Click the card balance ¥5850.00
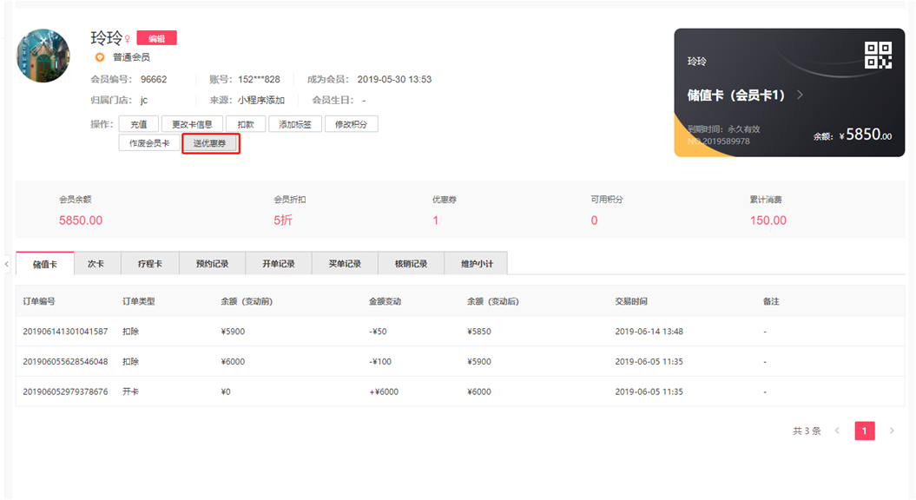Screen dimensions: 916x500 [866, 135]
